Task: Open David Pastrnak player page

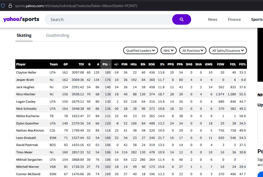Action: [x=27, y=145]
